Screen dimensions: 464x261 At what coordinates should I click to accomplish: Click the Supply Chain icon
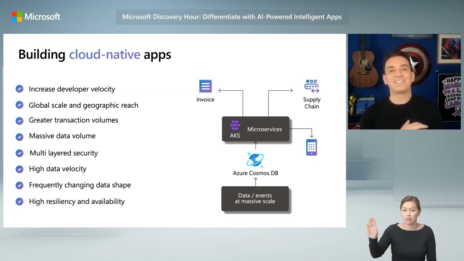(311, 87)
